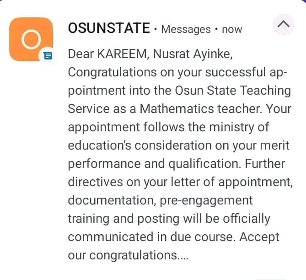This screenshot has height=280, width=306.
Task: Tap the 'communicated in due course' line
Action: tap(150, 237)
